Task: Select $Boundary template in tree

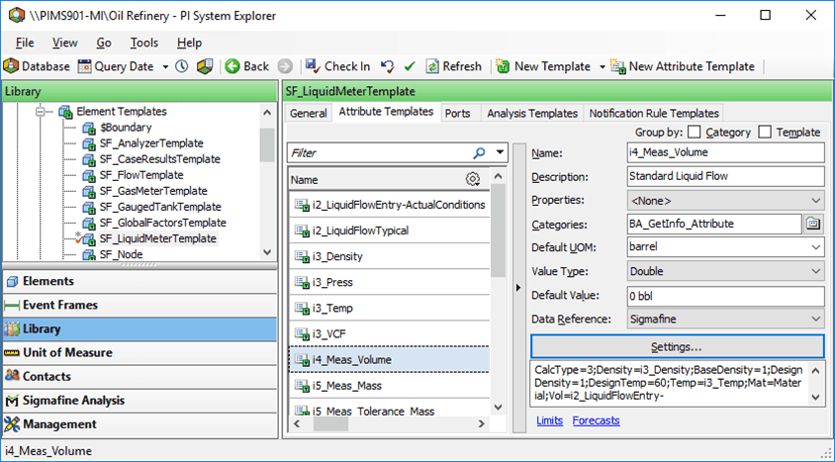Action: pos(126,128)
